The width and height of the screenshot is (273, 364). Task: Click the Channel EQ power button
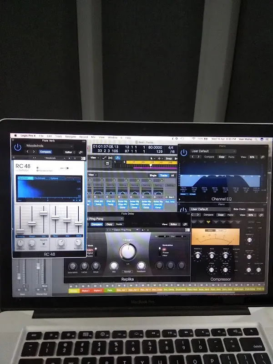[184, 152]
